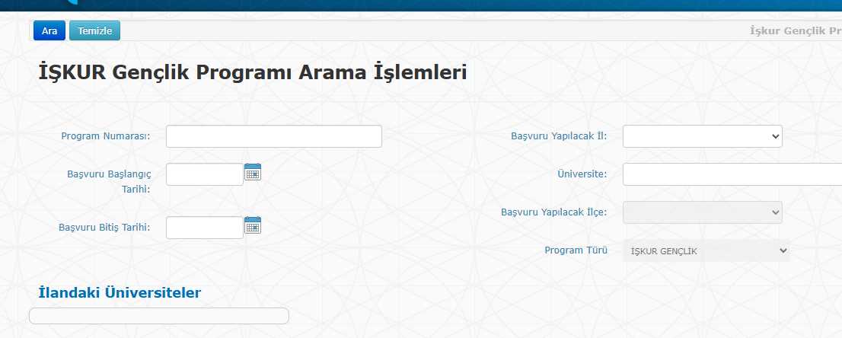The height and width of the screenshot is (338, 842).
Task: Click the Program Türü label
Action: (x=576, y=250)
